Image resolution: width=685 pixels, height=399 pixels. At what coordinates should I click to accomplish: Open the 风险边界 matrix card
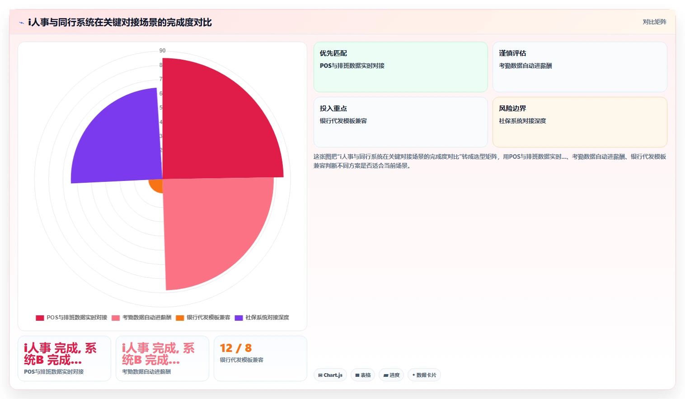(x=580, y=122)
